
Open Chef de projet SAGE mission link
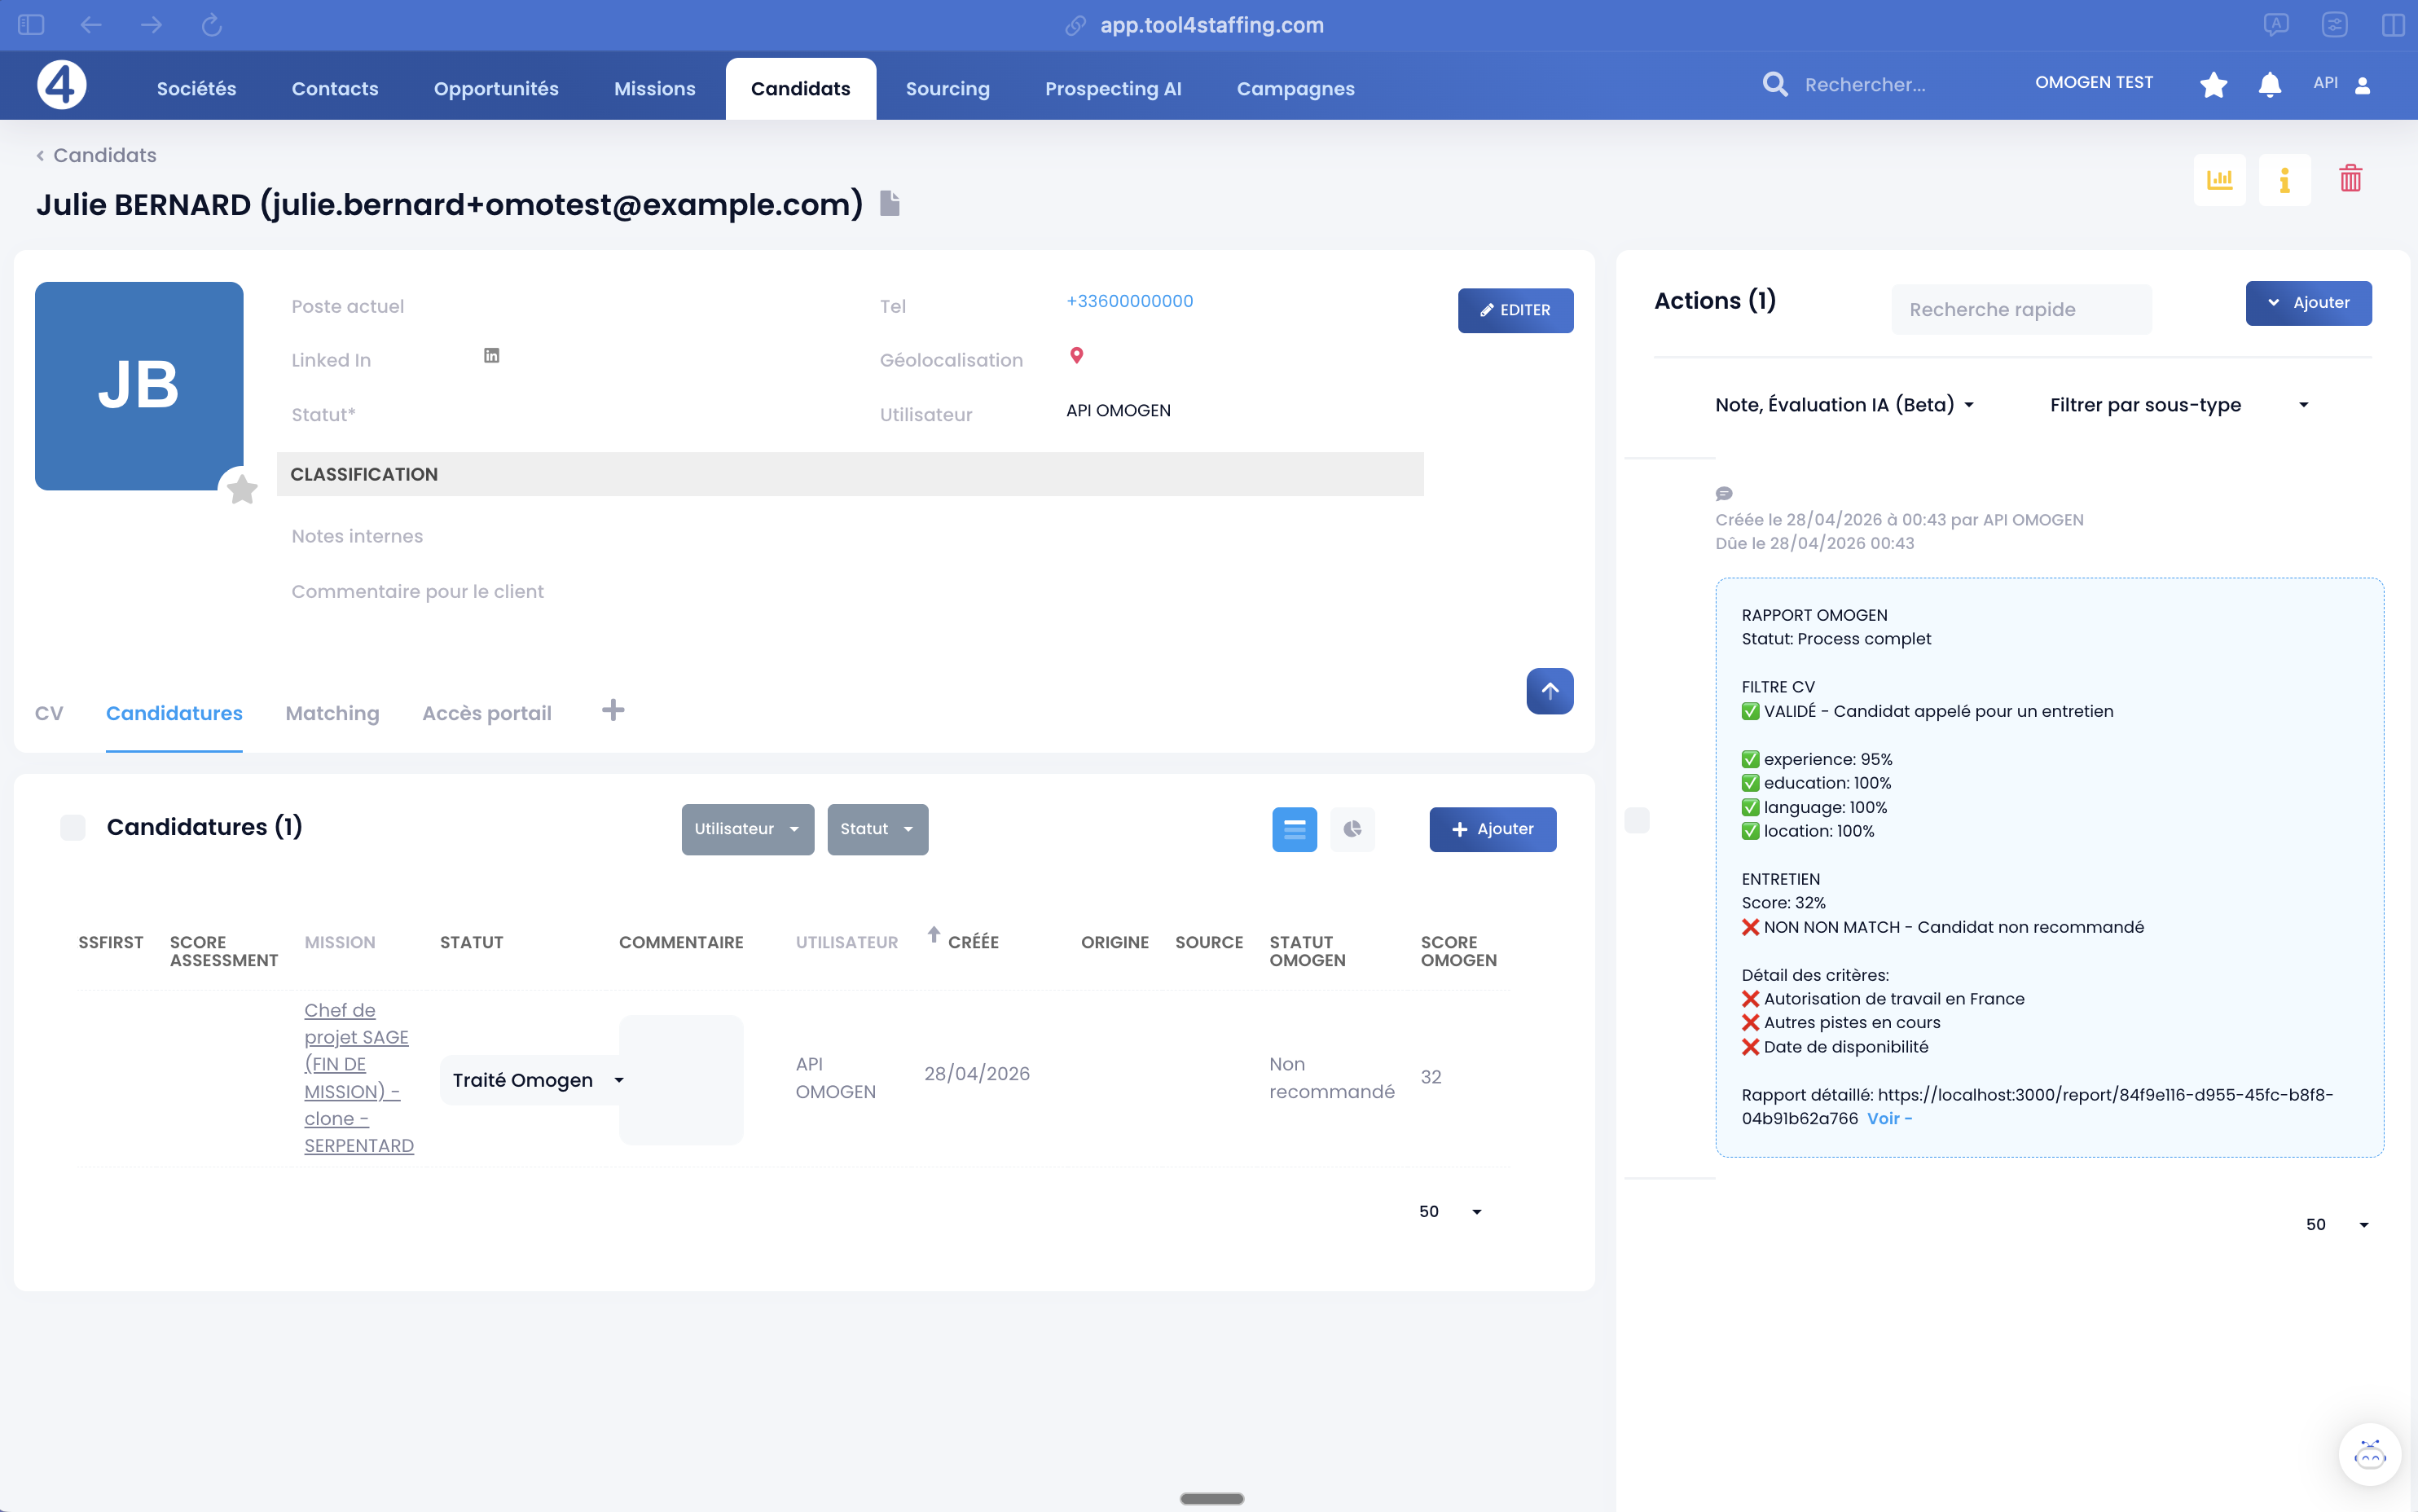click(359, 1078)
